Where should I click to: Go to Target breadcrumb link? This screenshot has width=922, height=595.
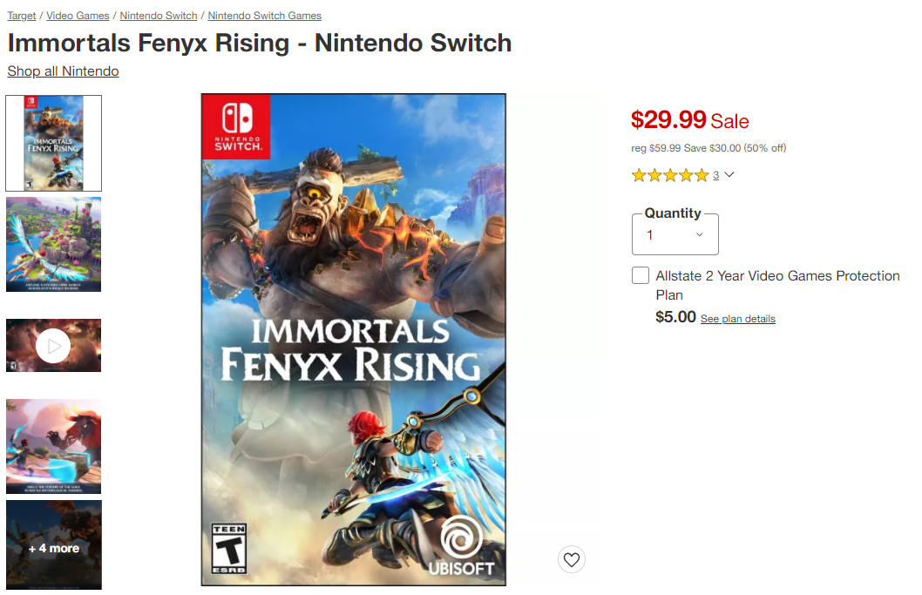(22, 16)
